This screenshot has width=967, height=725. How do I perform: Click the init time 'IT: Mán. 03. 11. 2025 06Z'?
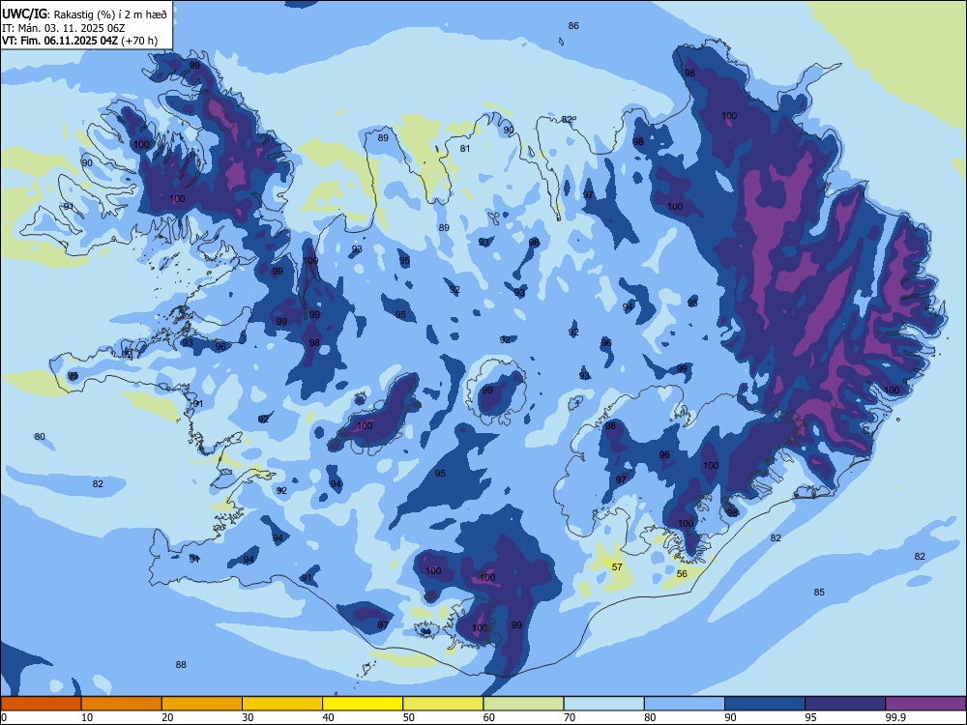pos(64,28)
